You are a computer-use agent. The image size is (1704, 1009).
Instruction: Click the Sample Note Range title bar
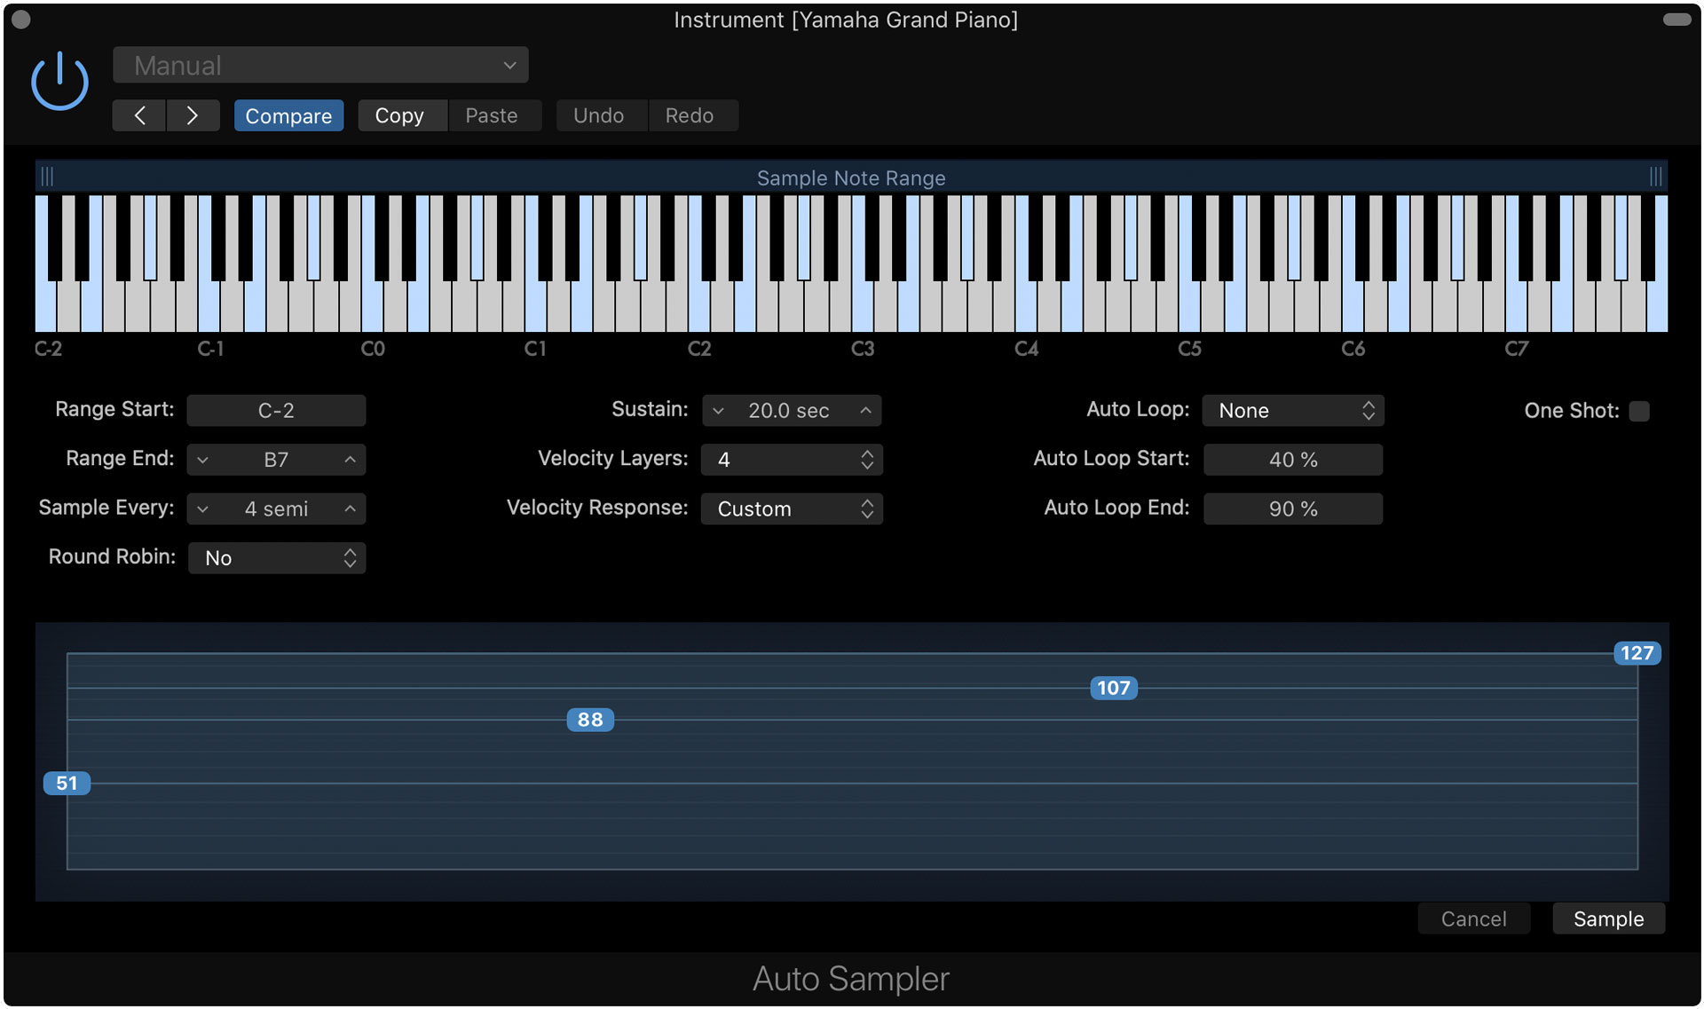tap(851, 177)
